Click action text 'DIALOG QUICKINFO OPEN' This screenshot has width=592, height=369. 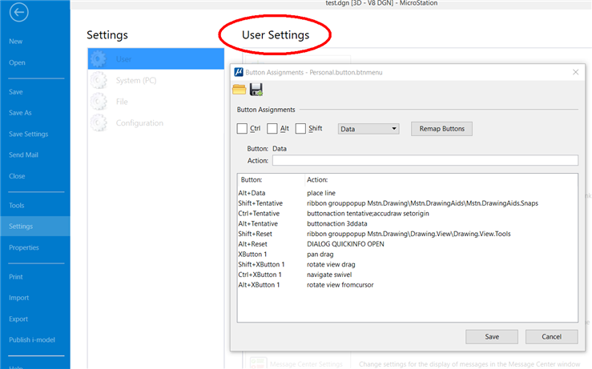[x=345, y=244]
